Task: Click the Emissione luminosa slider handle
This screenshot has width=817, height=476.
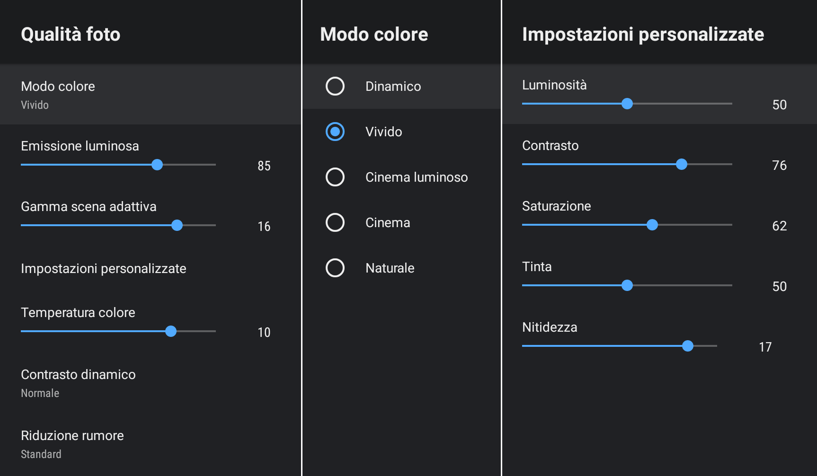Action: click(x=157, y=165)
